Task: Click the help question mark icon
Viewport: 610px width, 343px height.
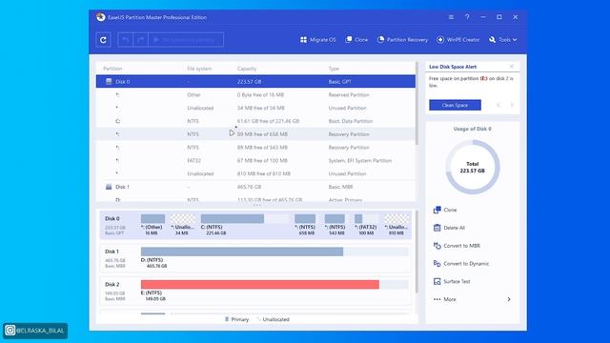Action: [x=467, y=17]
